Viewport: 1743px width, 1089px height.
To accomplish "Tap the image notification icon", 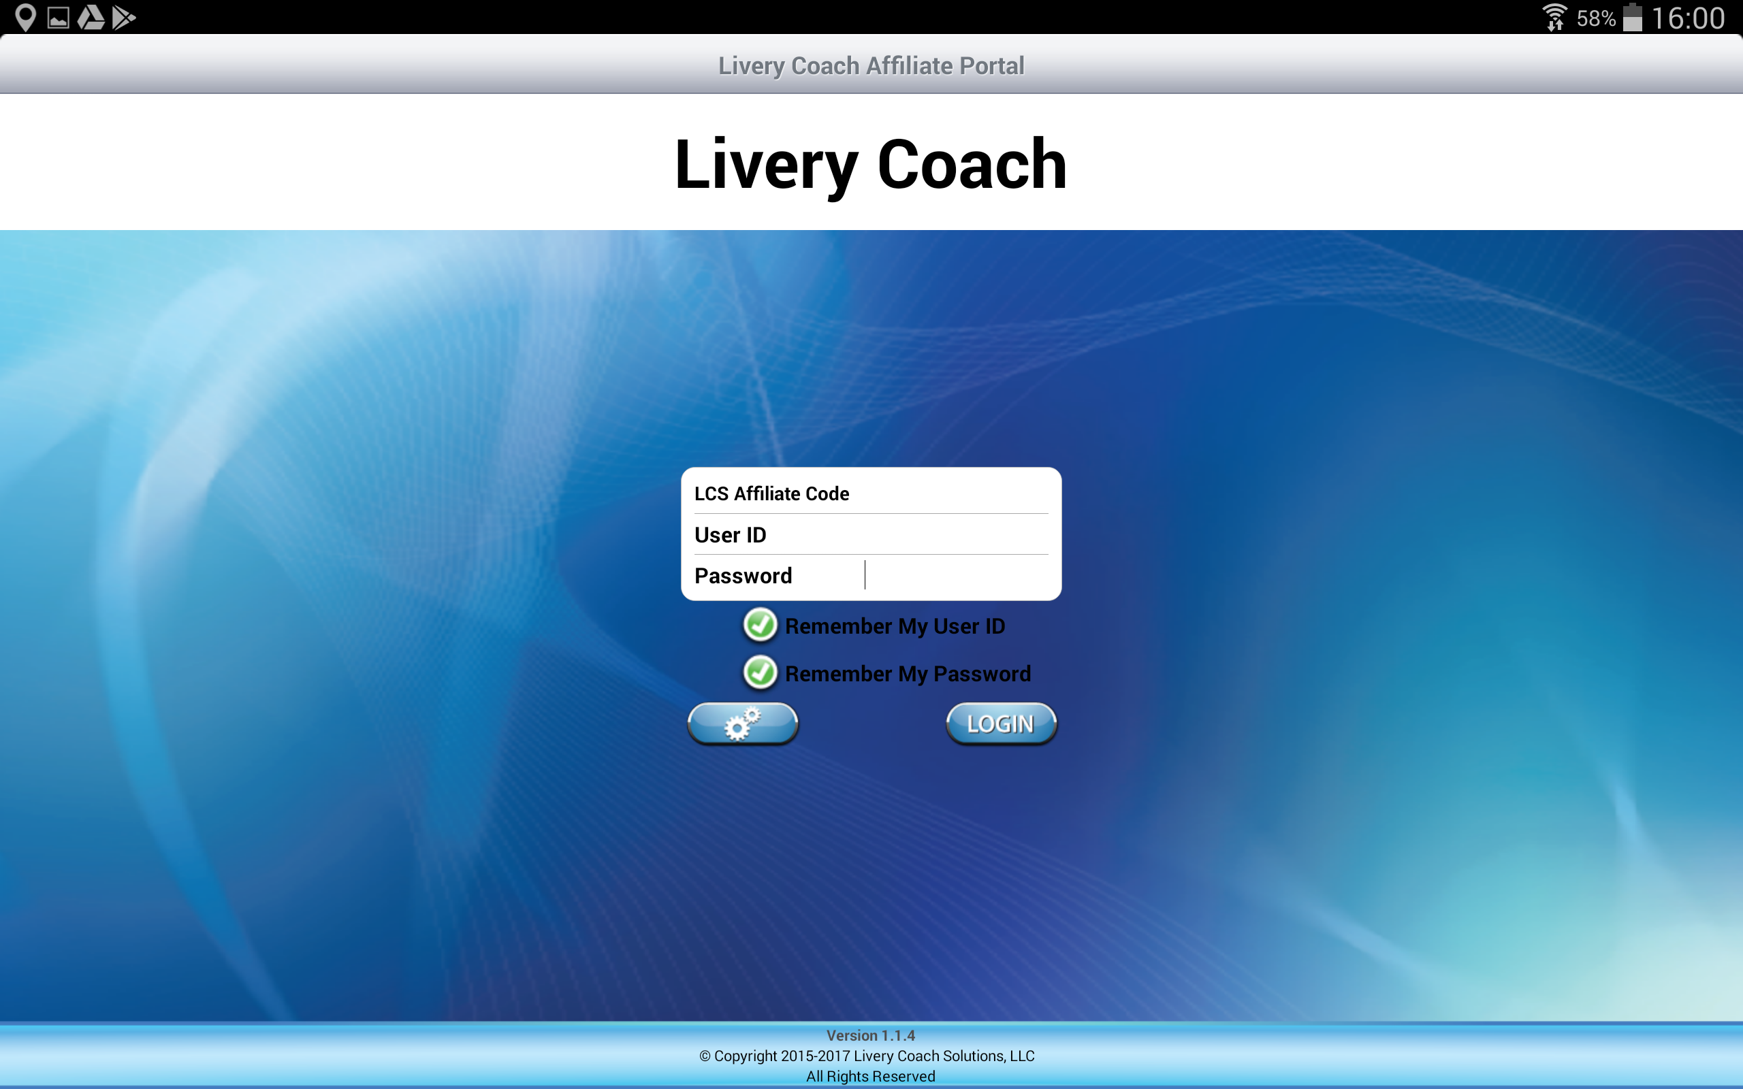I will [x=59, y=18].
